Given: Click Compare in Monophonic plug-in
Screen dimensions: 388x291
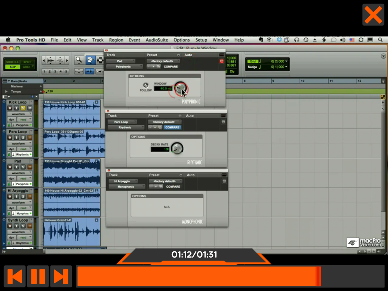Looking at the screenshot, I should coord(173,187).
